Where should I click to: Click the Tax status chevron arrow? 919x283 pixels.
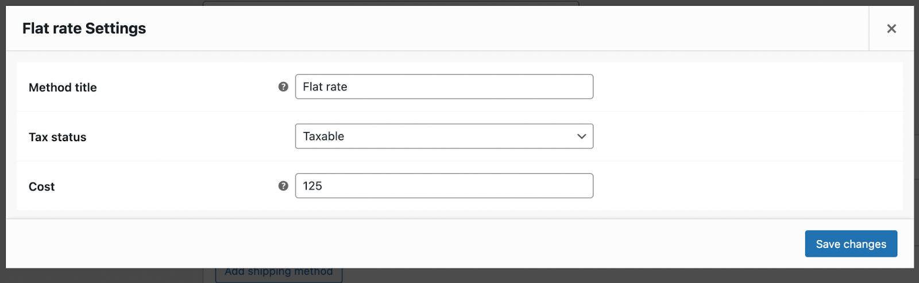click(581, 137)
